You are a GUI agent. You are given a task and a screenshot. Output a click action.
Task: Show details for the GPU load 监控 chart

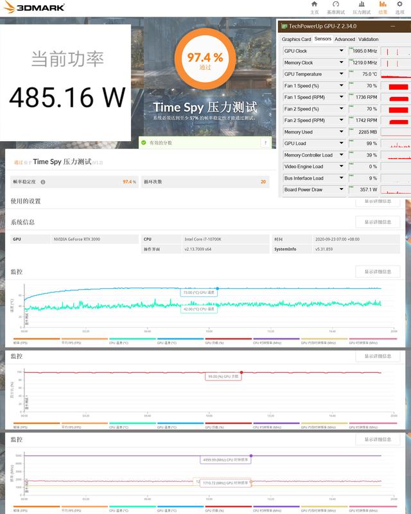pyautogui.click(x=378, y=356)
